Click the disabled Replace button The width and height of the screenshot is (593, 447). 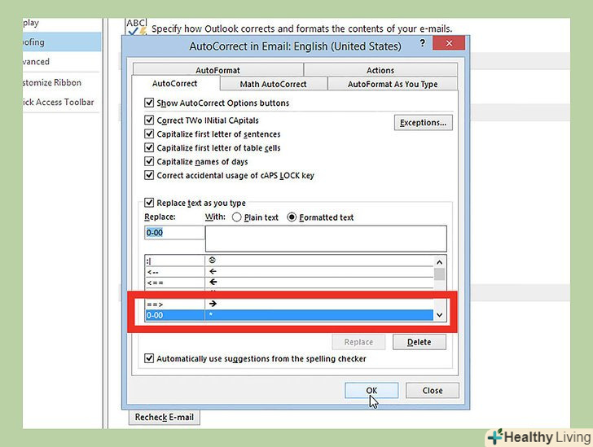tap(358, 342)
